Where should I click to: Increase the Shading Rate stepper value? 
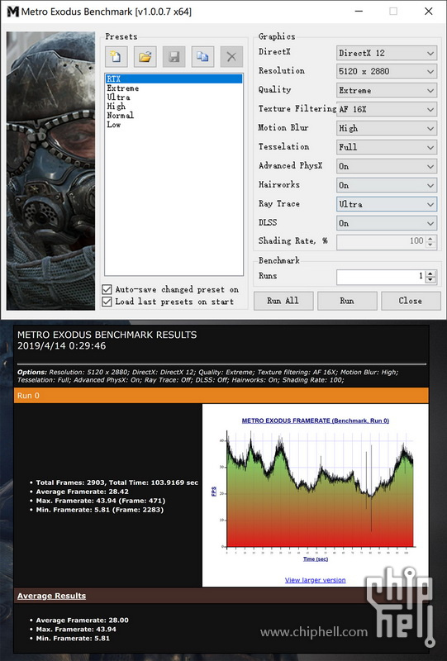click(430, 238)
